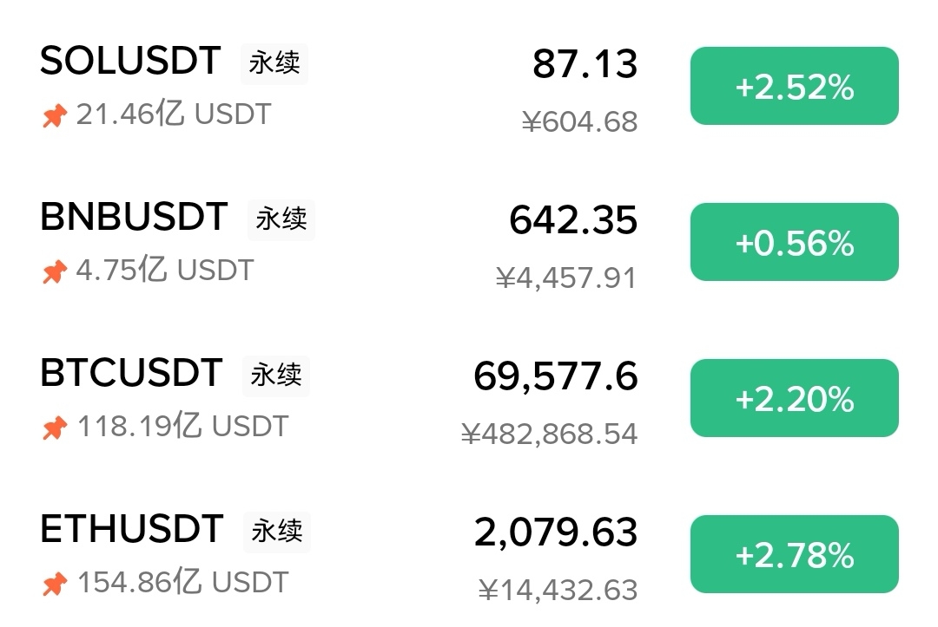
Task: Toggle the +2.78% change badge for ETHUSDT
Action: tap(794, 555)
